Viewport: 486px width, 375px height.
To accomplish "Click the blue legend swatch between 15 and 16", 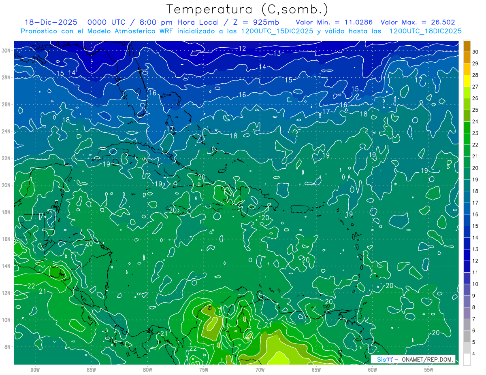I will 467,220.
